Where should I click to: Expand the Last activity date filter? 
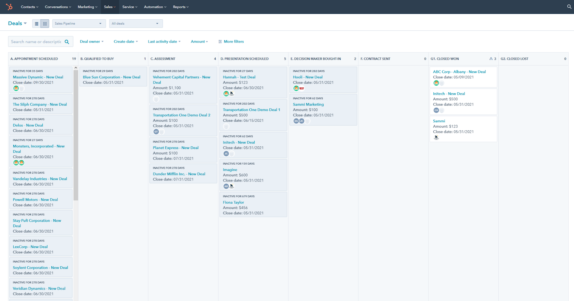click(x=164, y=42)
